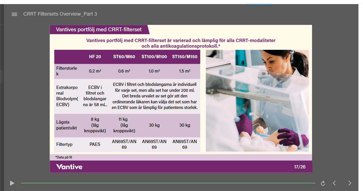The height and width of the screenshot is (191, 363).
Task: Click the purple subtitle about CRRT-modaliteter
Action: tap(181, 43)
